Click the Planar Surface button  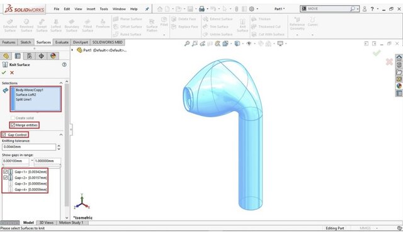pos(127,19)
